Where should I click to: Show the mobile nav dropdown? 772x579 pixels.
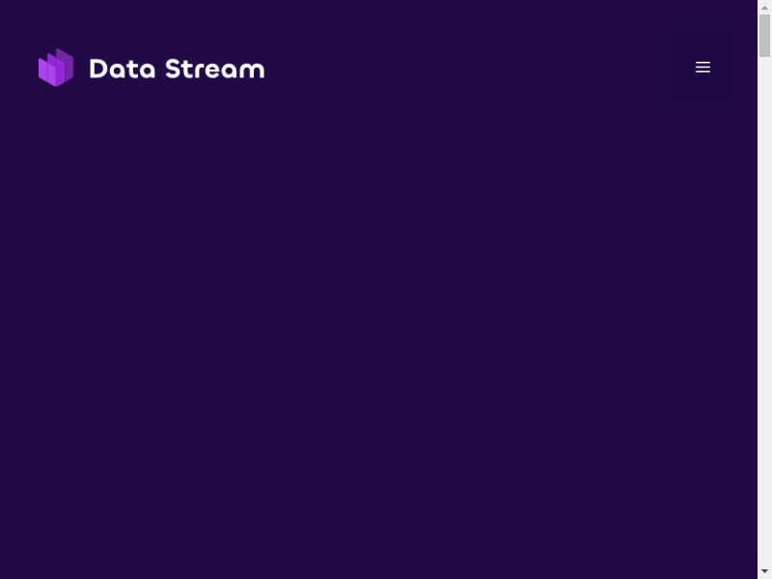pyautogui.click(x=703, y=68)
